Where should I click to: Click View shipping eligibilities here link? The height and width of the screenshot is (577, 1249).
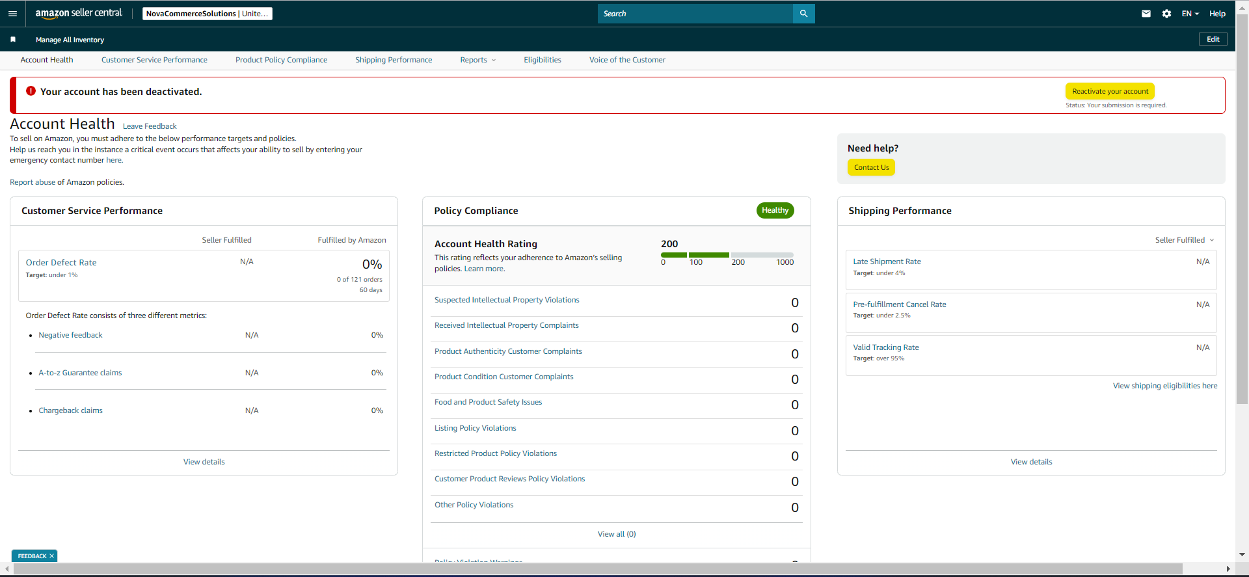pos(1165,386)
